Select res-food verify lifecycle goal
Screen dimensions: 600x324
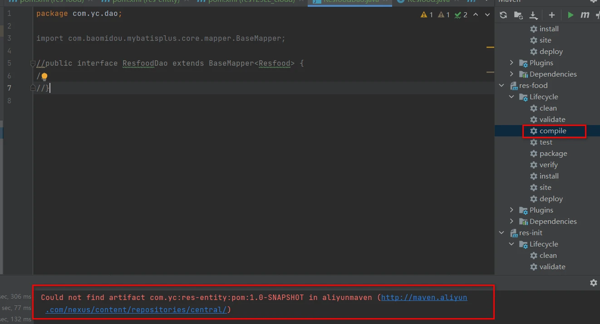tap(548, 165)
